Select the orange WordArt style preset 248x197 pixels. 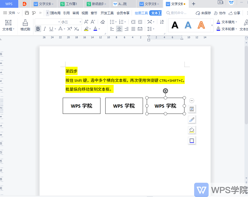coord(201,25)
